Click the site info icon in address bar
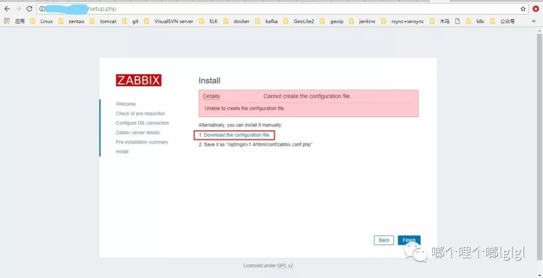 42,9
